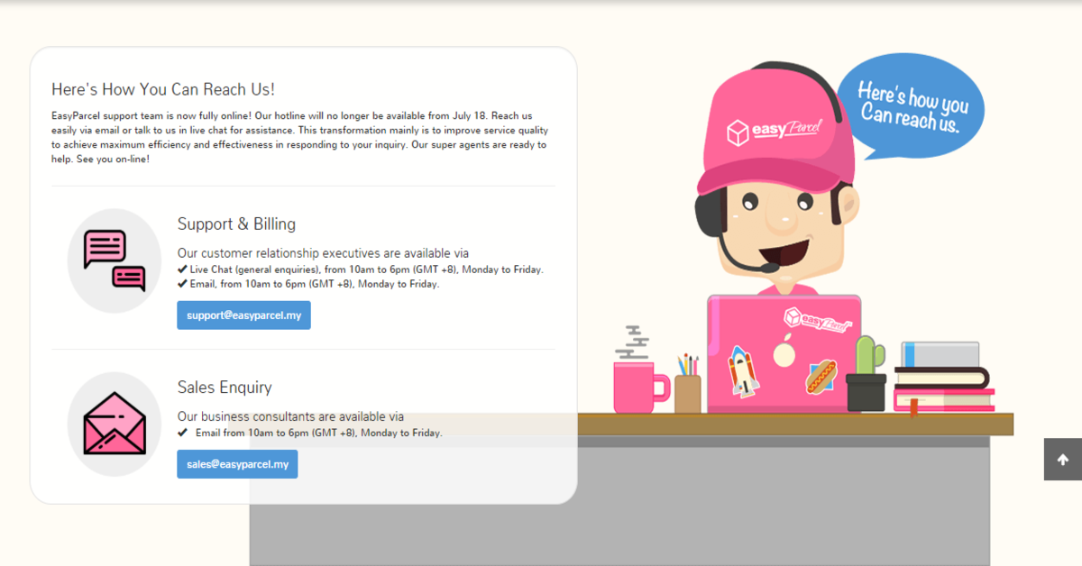Click the stack of books on the desk

click(943, 379)
